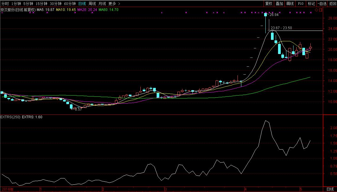
Task: Click the cyan candlestick at the 26.94 high
Action: coord(266,15)
